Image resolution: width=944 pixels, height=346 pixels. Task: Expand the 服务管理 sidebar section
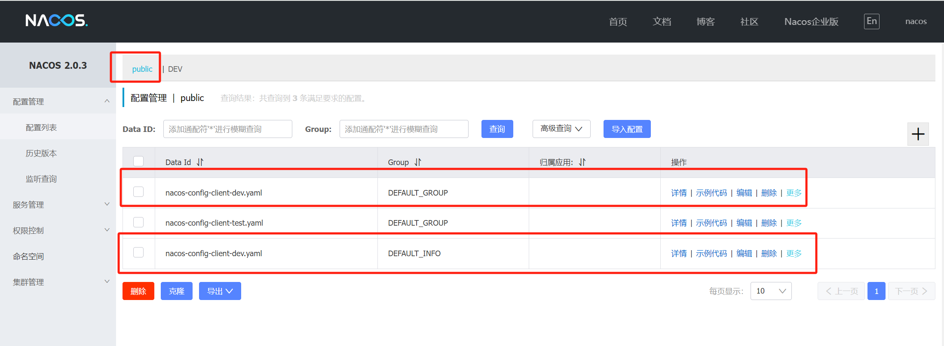coord(58,205)
